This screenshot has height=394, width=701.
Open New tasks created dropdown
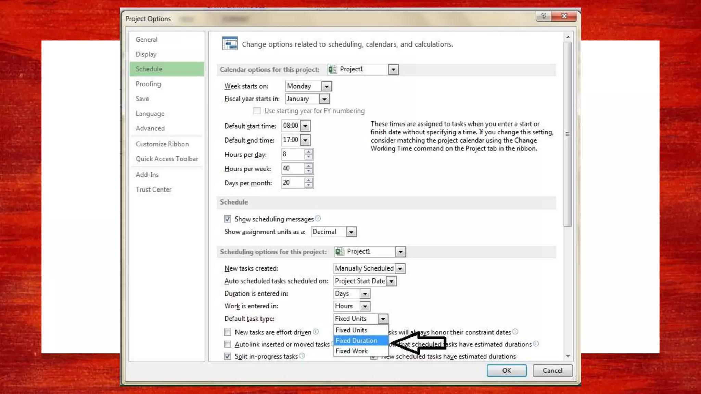tap(400, 268)
